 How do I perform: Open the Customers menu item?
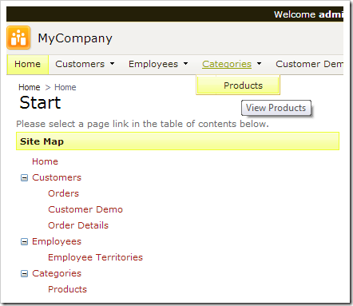coord(80,64)
